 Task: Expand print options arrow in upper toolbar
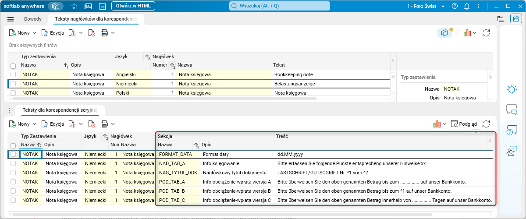point(113,33)
